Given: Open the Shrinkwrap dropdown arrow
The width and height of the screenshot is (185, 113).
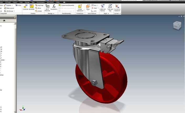Looking at the screenshot, I should 14,11.
